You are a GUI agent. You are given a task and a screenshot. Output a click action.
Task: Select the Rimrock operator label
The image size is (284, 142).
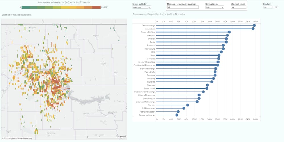[x=151, y=45]
